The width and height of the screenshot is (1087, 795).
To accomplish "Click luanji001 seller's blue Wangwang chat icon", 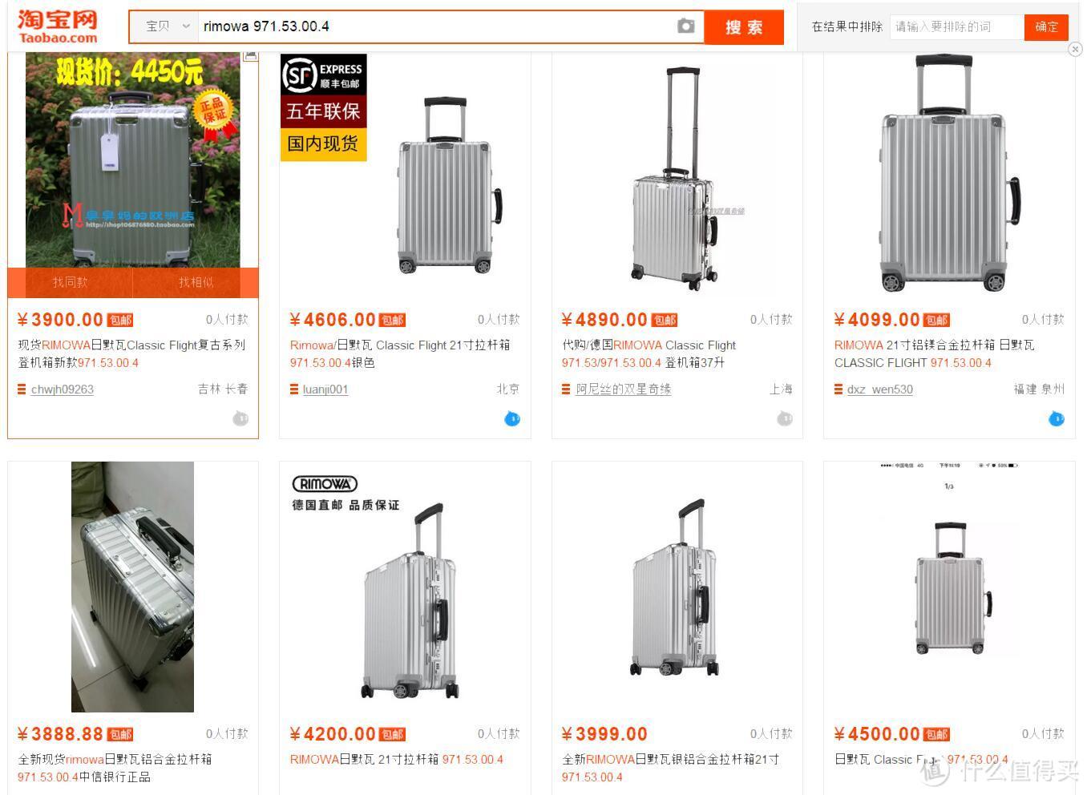I will [512, 418].
